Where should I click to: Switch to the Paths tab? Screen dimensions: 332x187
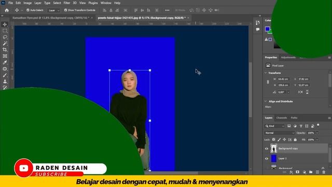[294, 118]
